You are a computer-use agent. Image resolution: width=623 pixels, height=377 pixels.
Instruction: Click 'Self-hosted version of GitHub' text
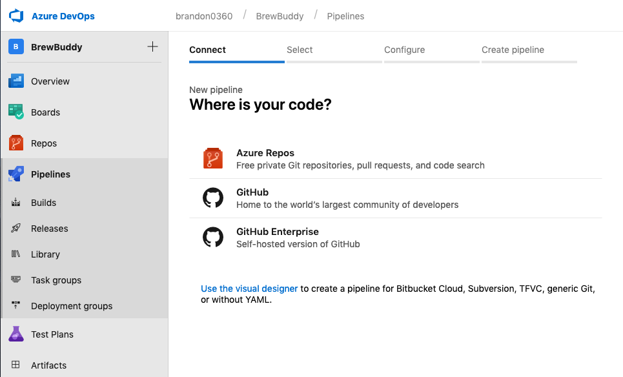click(298, 244)
